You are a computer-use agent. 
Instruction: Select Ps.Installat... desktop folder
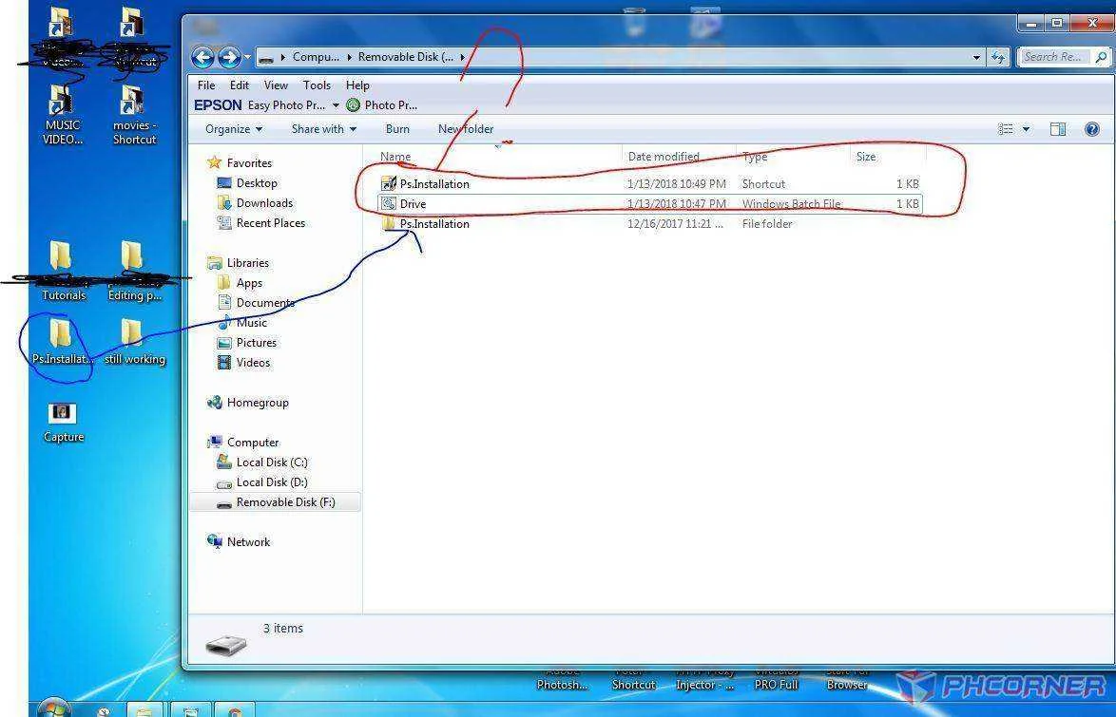pos(62,342)
